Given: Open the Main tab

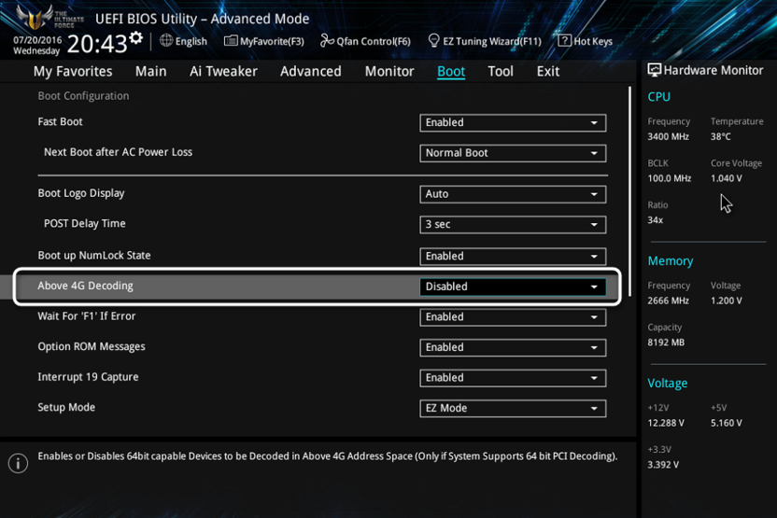Looking at the screenshot, I should pos(150,71).
